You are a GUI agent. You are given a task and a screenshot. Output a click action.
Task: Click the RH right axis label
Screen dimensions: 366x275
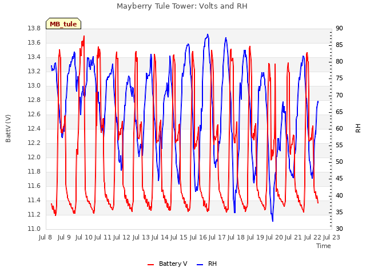[x=358, y=128]
